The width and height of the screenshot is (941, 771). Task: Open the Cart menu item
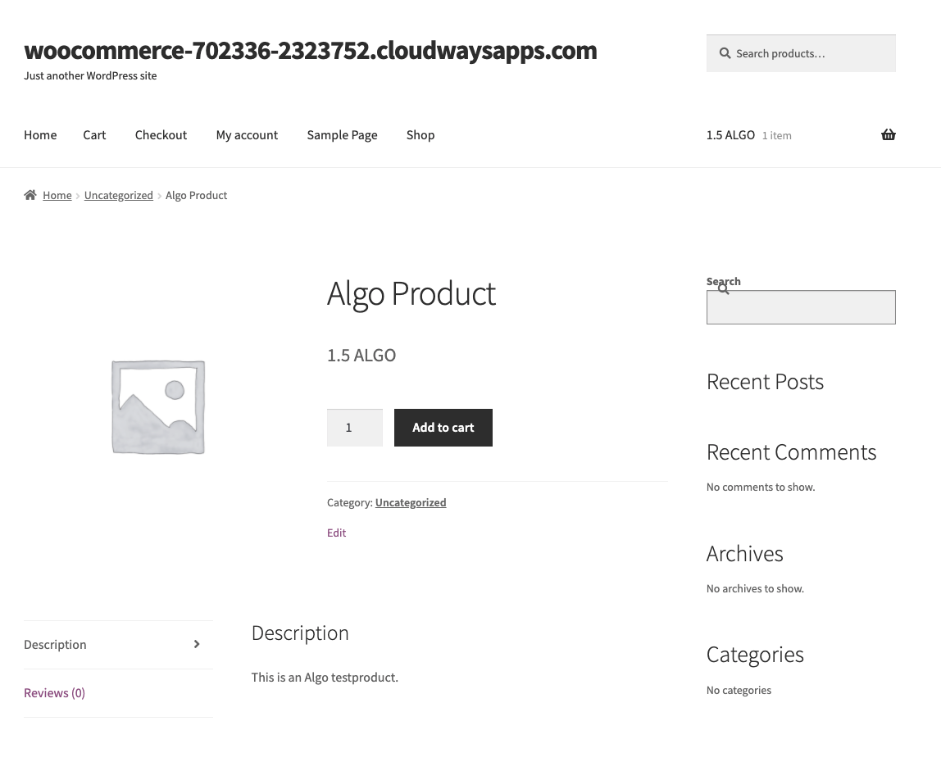click(x=94, y=135)
